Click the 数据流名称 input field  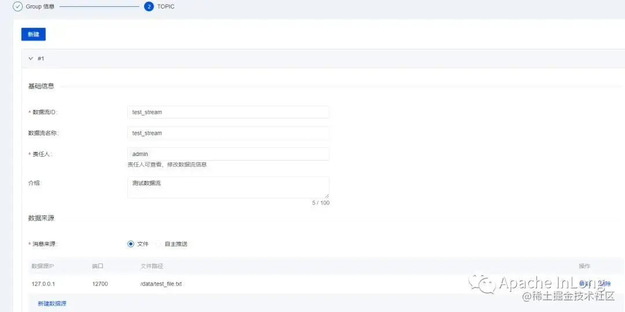click(229, 133)
